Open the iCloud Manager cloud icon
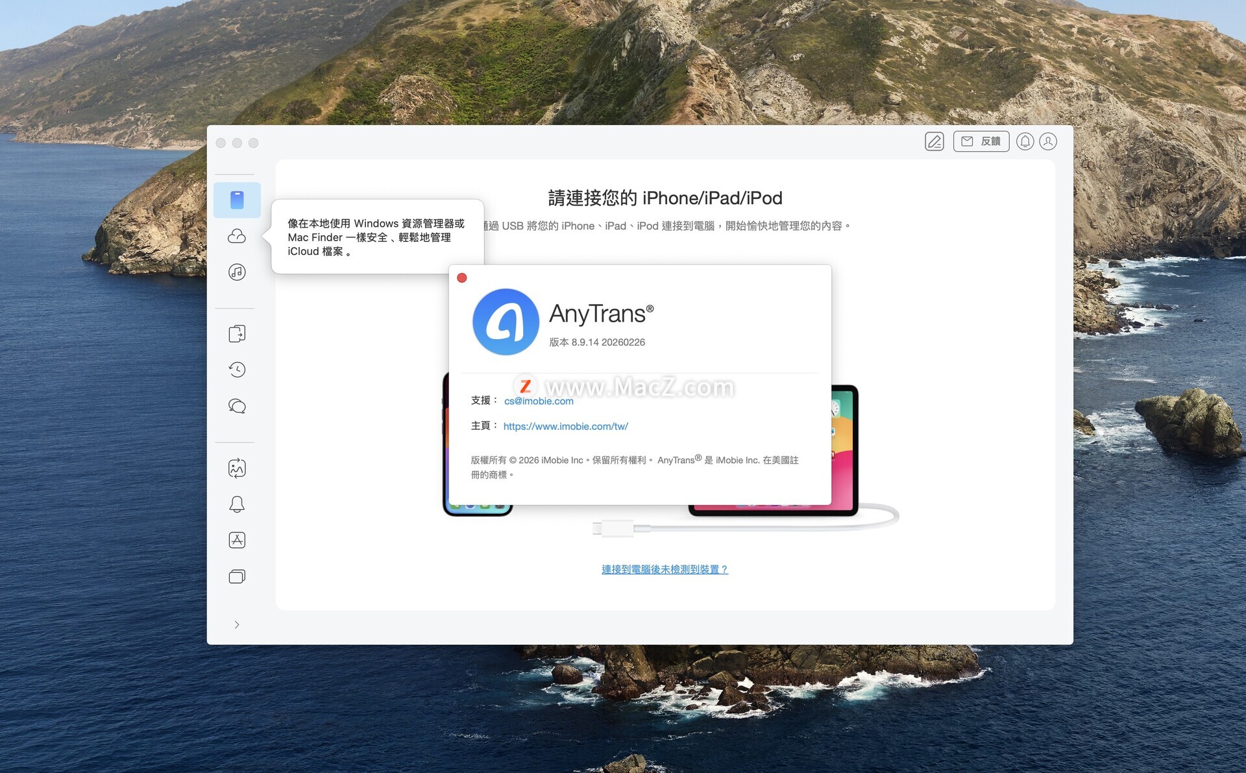The height and width of the screenshot is (773, 1246). [237, 236]
